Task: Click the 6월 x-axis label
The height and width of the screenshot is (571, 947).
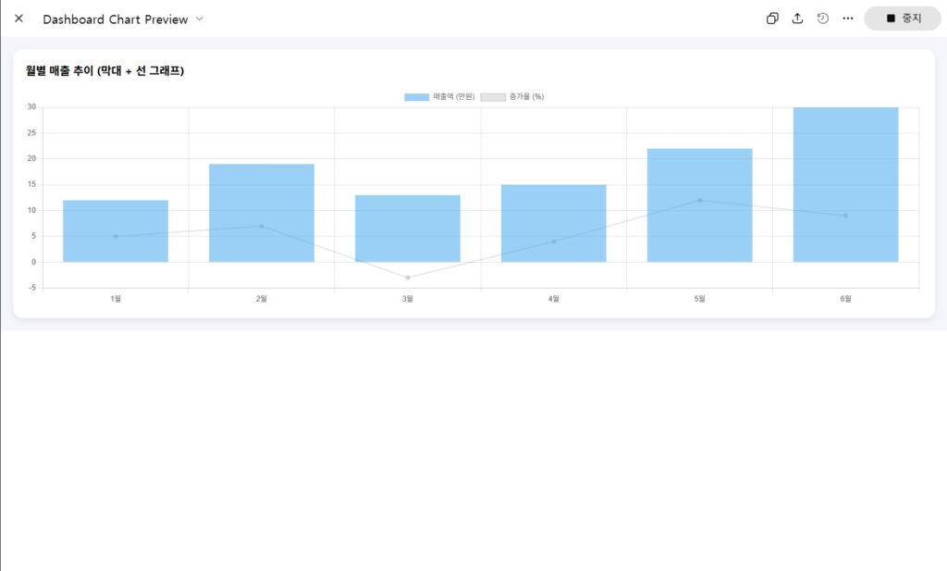Action: click(x=845, y=299)
